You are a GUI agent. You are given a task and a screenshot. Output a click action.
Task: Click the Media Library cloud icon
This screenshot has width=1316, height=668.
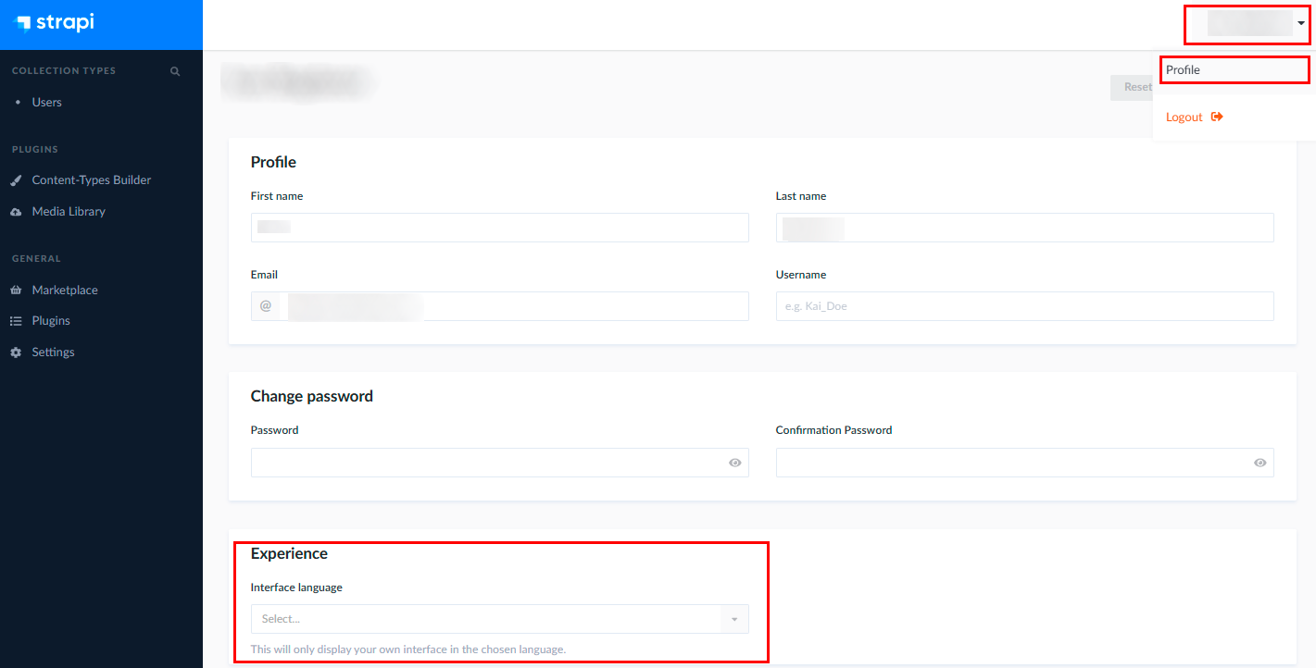tap(16, 212)
